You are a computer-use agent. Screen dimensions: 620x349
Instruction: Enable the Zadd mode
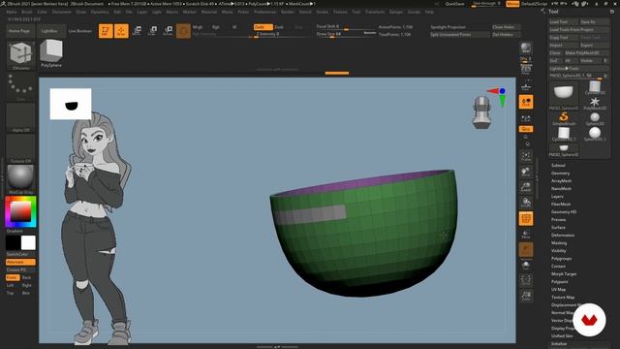[263, 27]
